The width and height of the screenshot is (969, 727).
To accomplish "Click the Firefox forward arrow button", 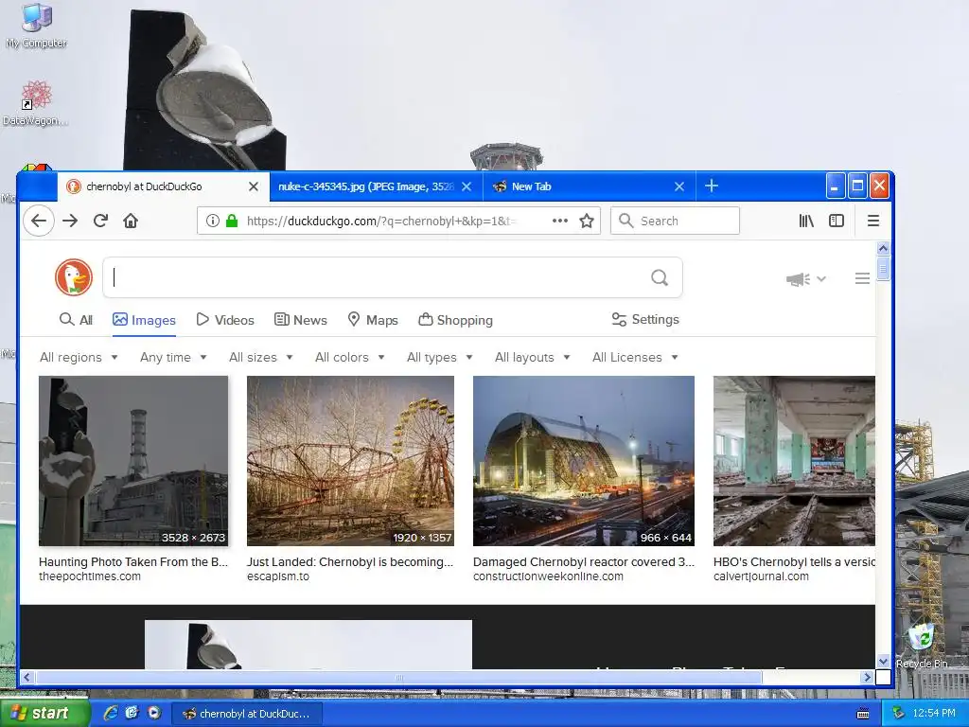I will (x=70, y=221).
